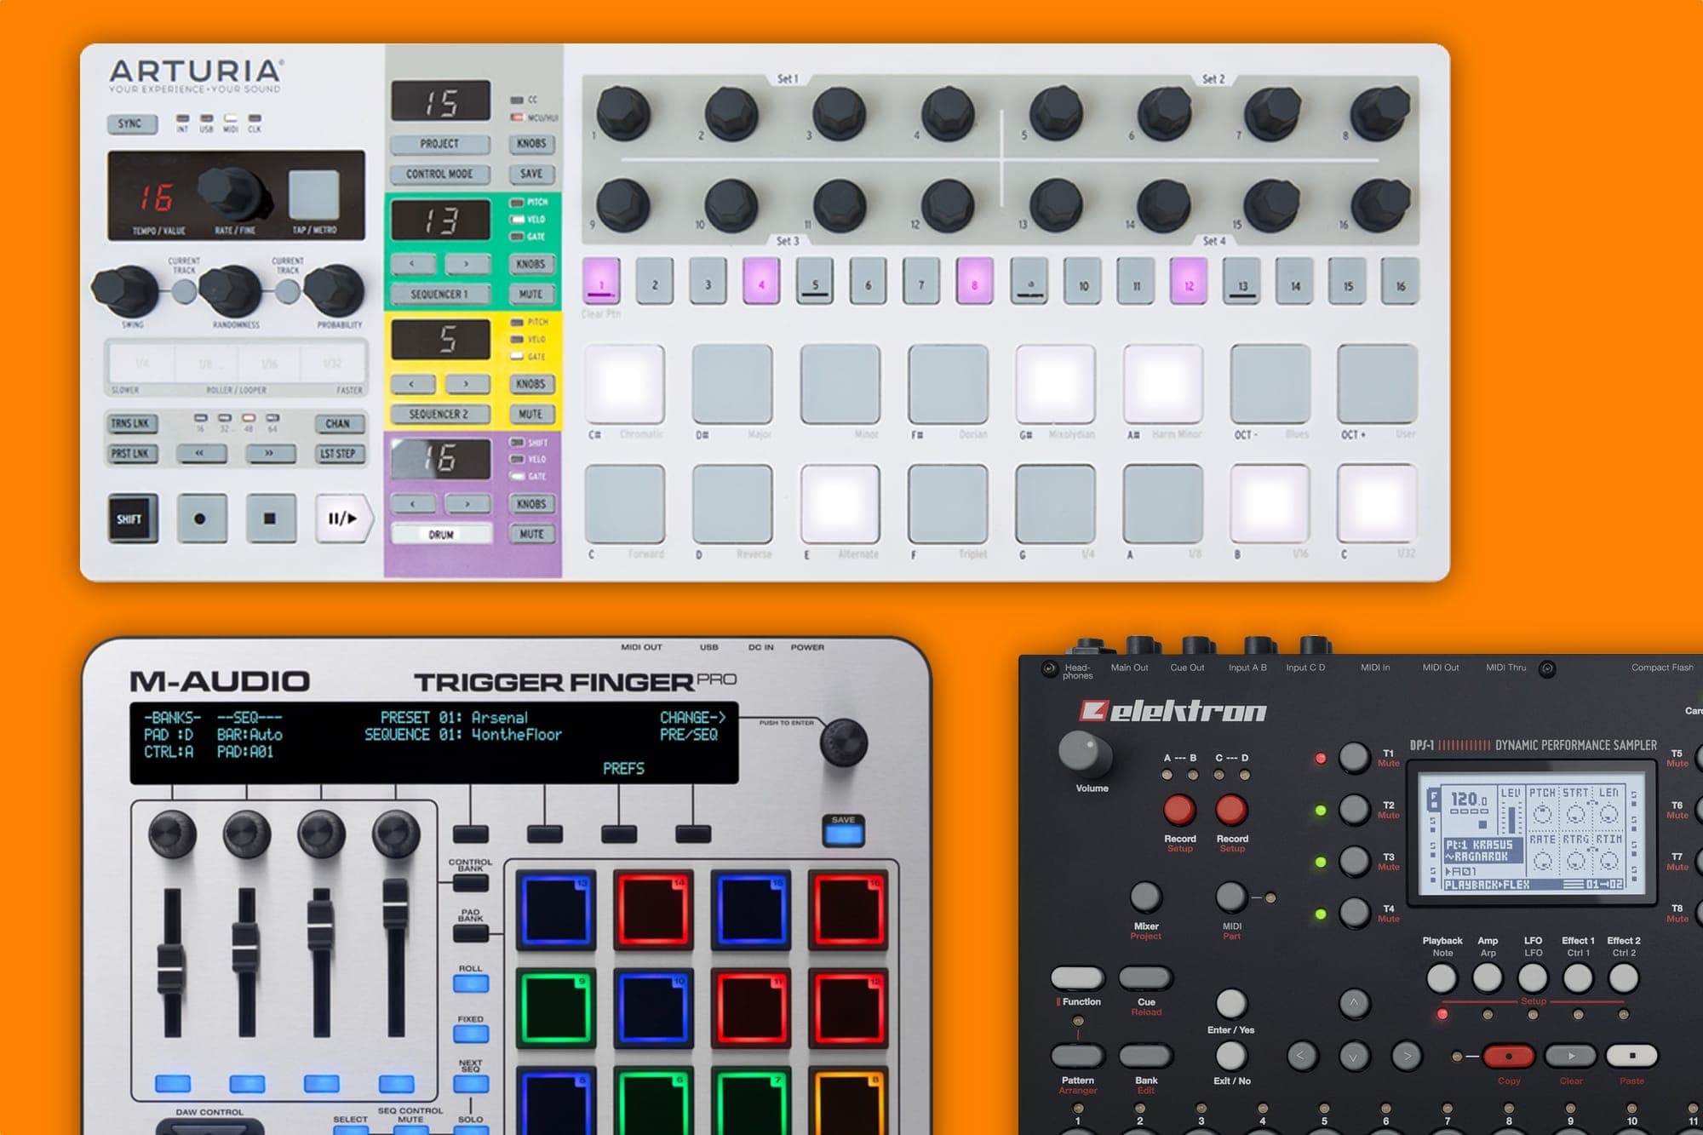
Task: Toggle Arturia step button 1
Action: click(601, 281)
